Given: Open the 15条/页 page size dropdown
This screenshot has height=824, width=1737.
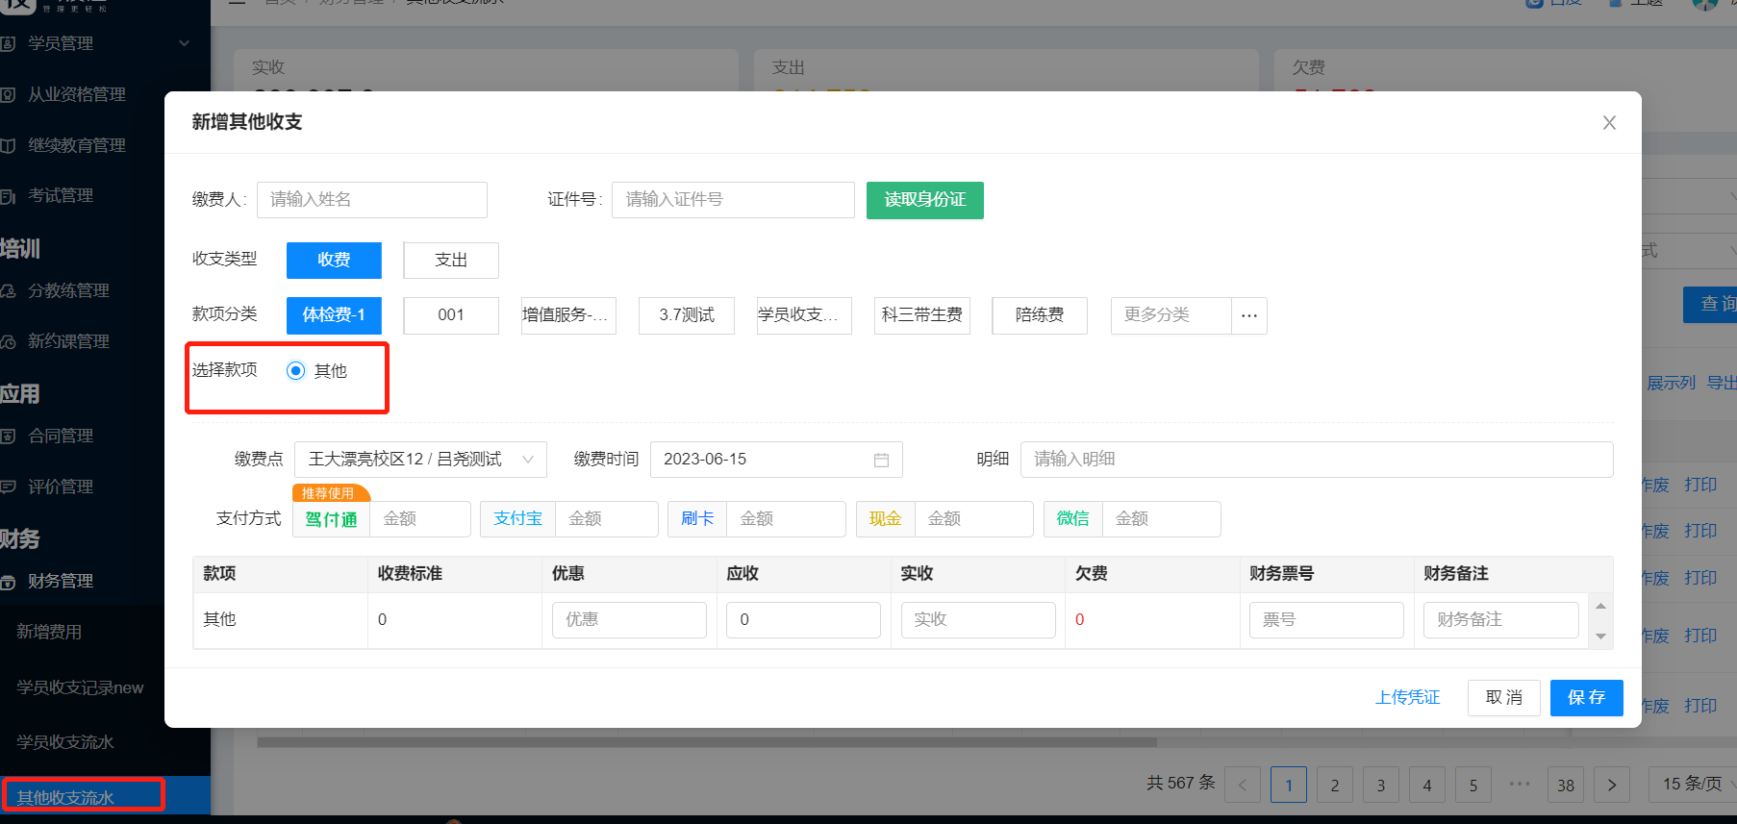Looking at the screenshot, I should pos(1693,785).
